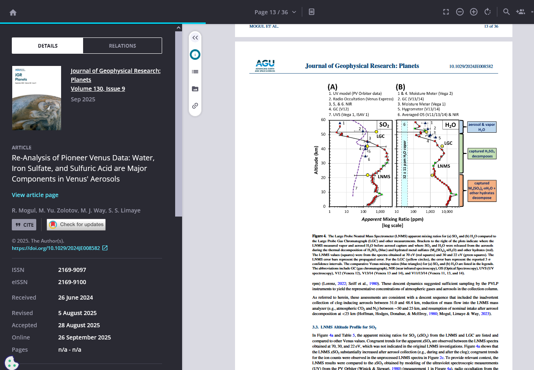Image resolution: width=534 pixels, height=370 pixels.
Task: Open the links and references icon
Action: coord(195,106)
